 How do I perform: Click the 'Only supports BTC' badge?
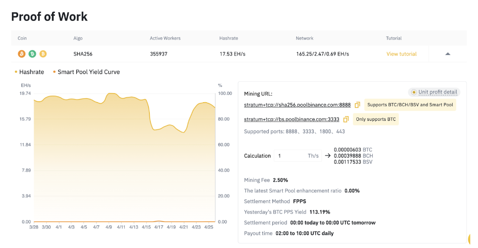376,119
